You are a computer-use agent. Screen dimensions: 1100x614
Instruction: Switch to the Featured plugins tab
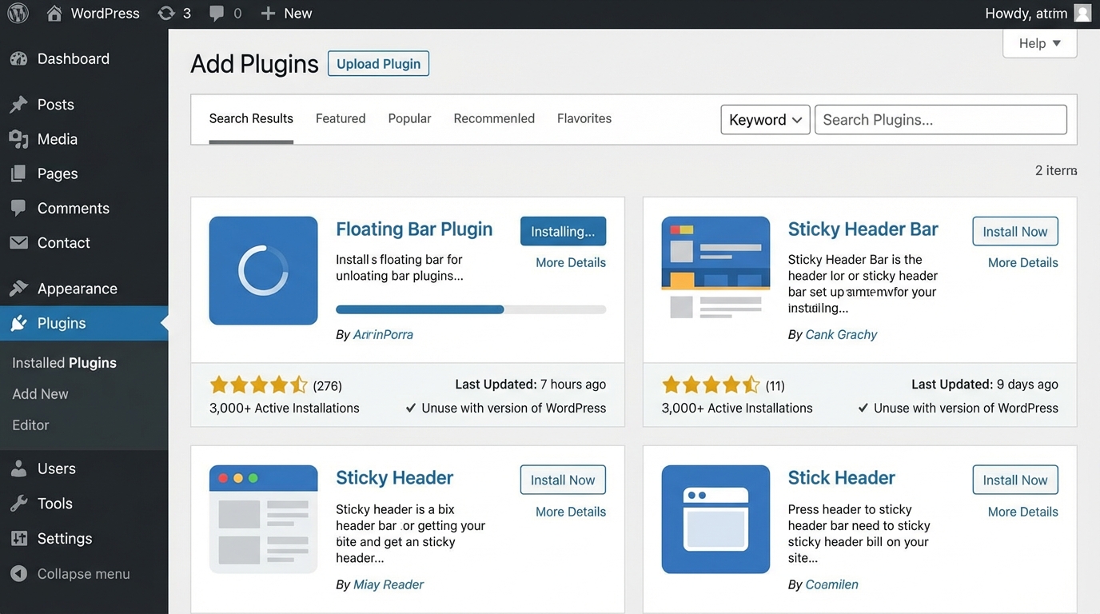click(x=340, y=118)
